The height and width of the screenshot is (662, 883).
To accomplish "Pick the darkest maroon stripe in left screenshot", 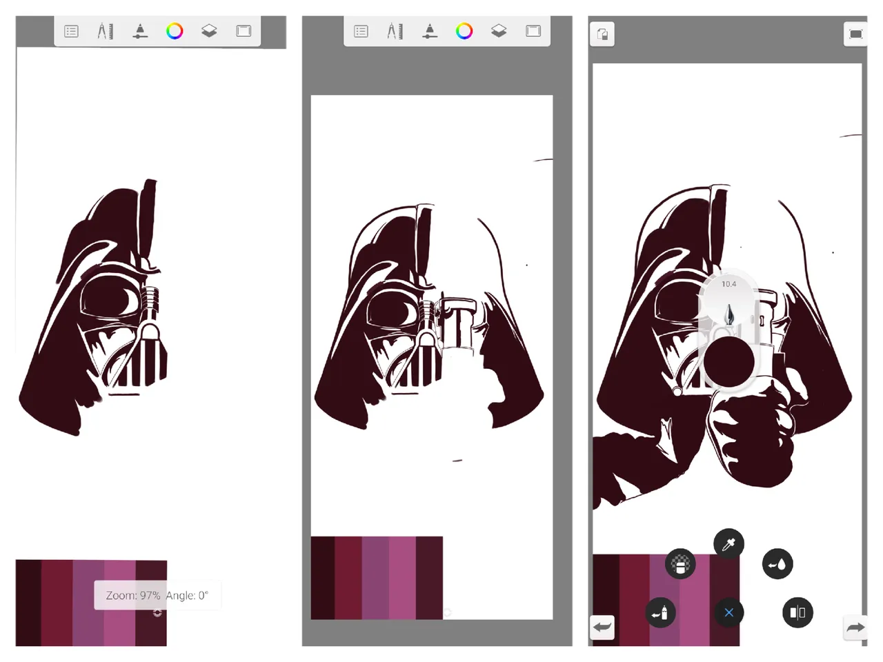I will (29, 603).
